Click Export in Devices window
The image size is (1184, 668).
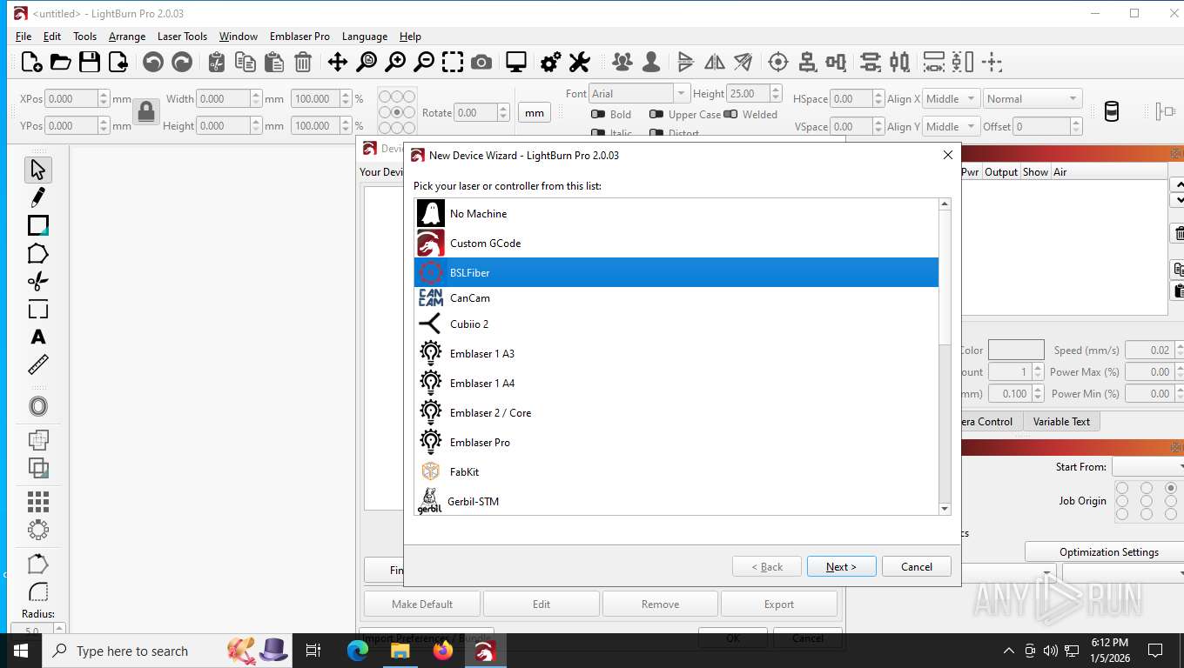click(779, 604)
